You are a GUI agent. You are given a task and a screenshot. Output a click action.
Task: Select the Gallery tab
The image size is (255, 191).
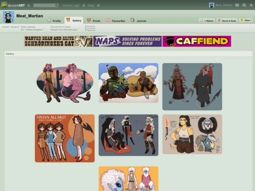[x=74, y=20]
